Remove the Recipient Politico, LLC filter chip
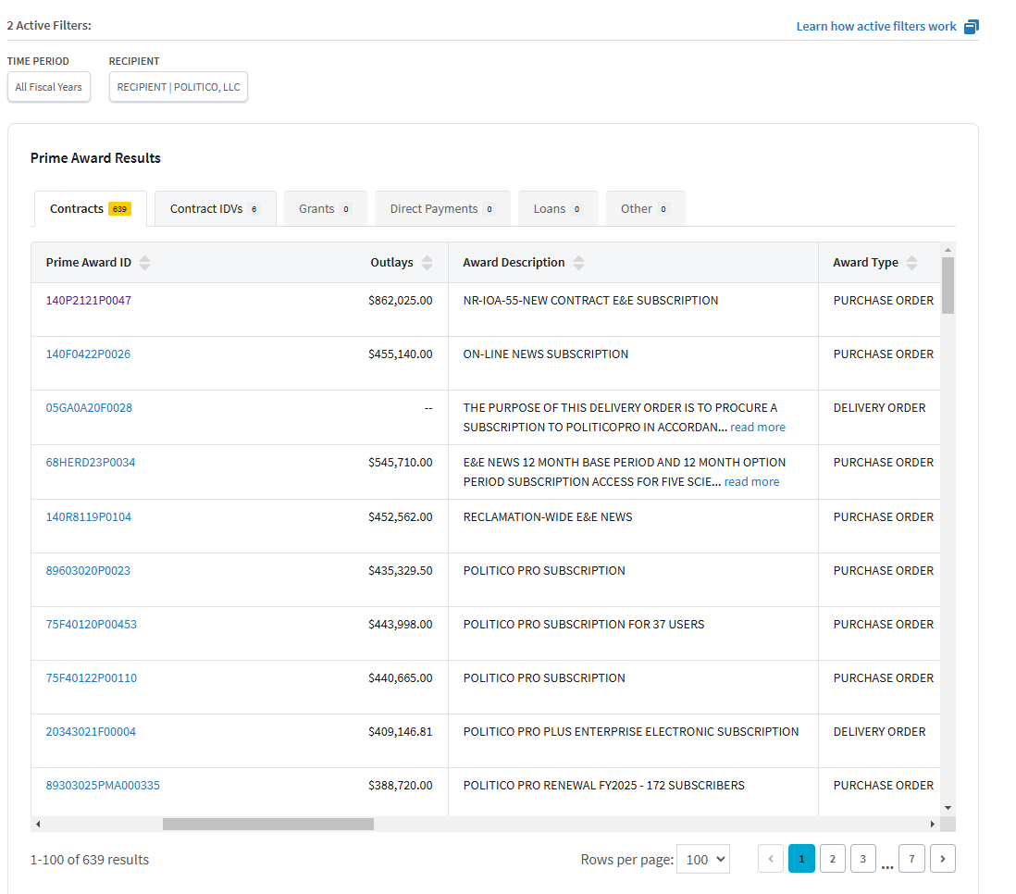Image resolution: width=1016 pixels, height=894 pixels. coord(179,87)
